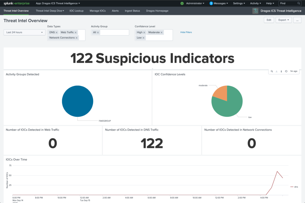Go to the IOC Lookup tab

pyautogui.click(x=77, y=11)
